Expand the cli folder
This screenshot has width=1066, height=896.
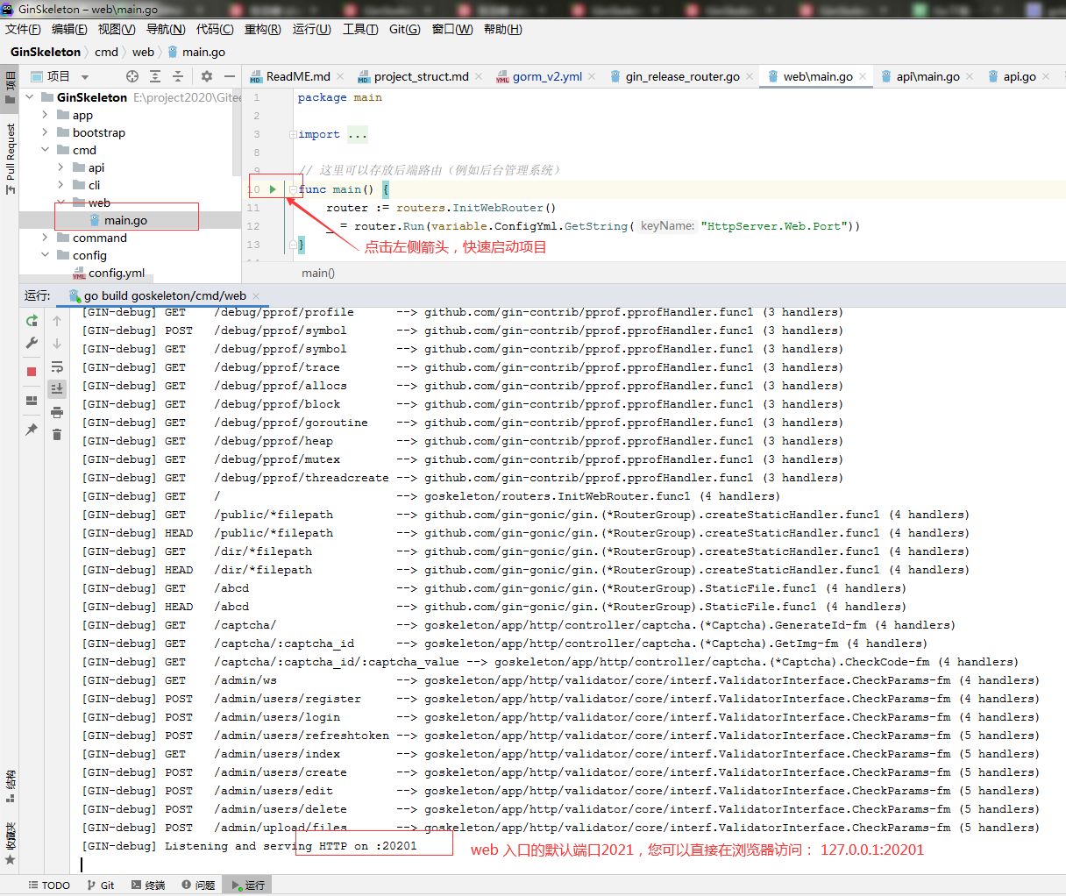point(60,185)
